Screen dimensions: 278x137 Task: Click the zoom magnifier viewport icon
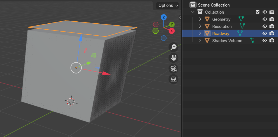pos(173,47)
